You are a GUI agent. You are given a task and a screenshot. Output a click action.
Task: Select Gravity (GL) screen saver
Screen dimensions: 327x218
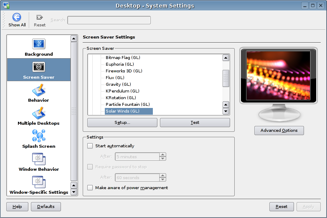(118, 84)
